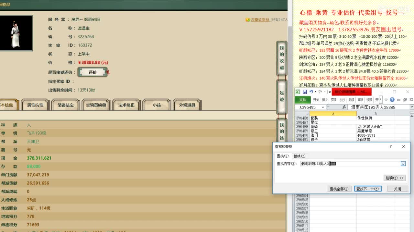
Task: Click the 查找内容 search input field
Action: click(x=350, y=164)
